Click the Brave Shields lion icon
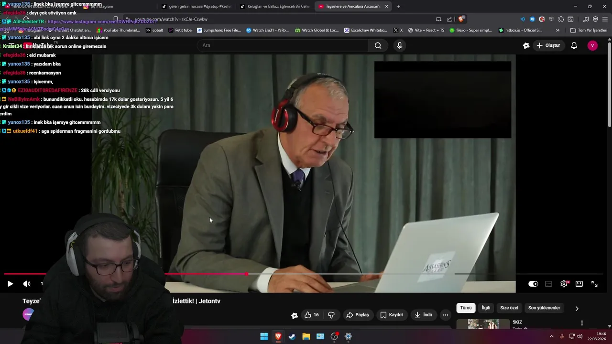 coord(461,19)
